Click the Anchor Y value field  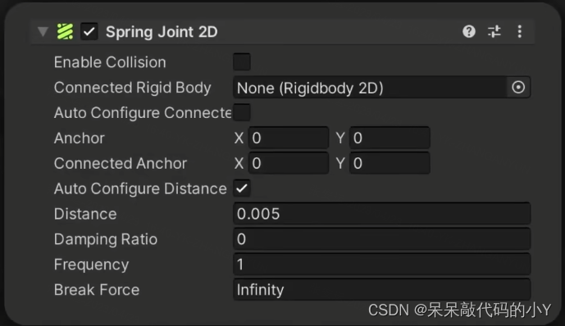pyautogui.click(x=390, y=138)
